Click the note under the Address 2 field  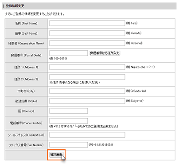coord(74,82)
